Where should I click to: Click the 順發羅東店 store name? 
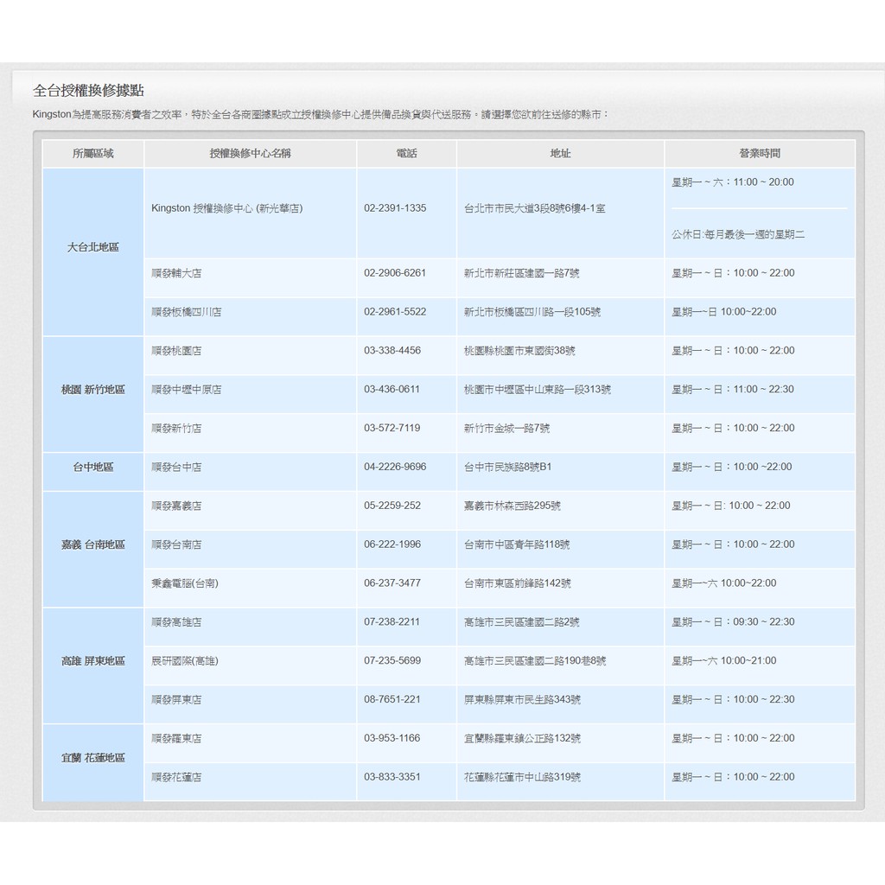click(x=176, y=738)
